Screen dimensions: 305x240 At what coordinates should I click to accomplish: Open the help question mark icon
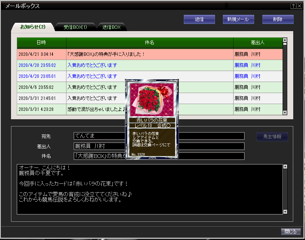click(x=293, y=6)
